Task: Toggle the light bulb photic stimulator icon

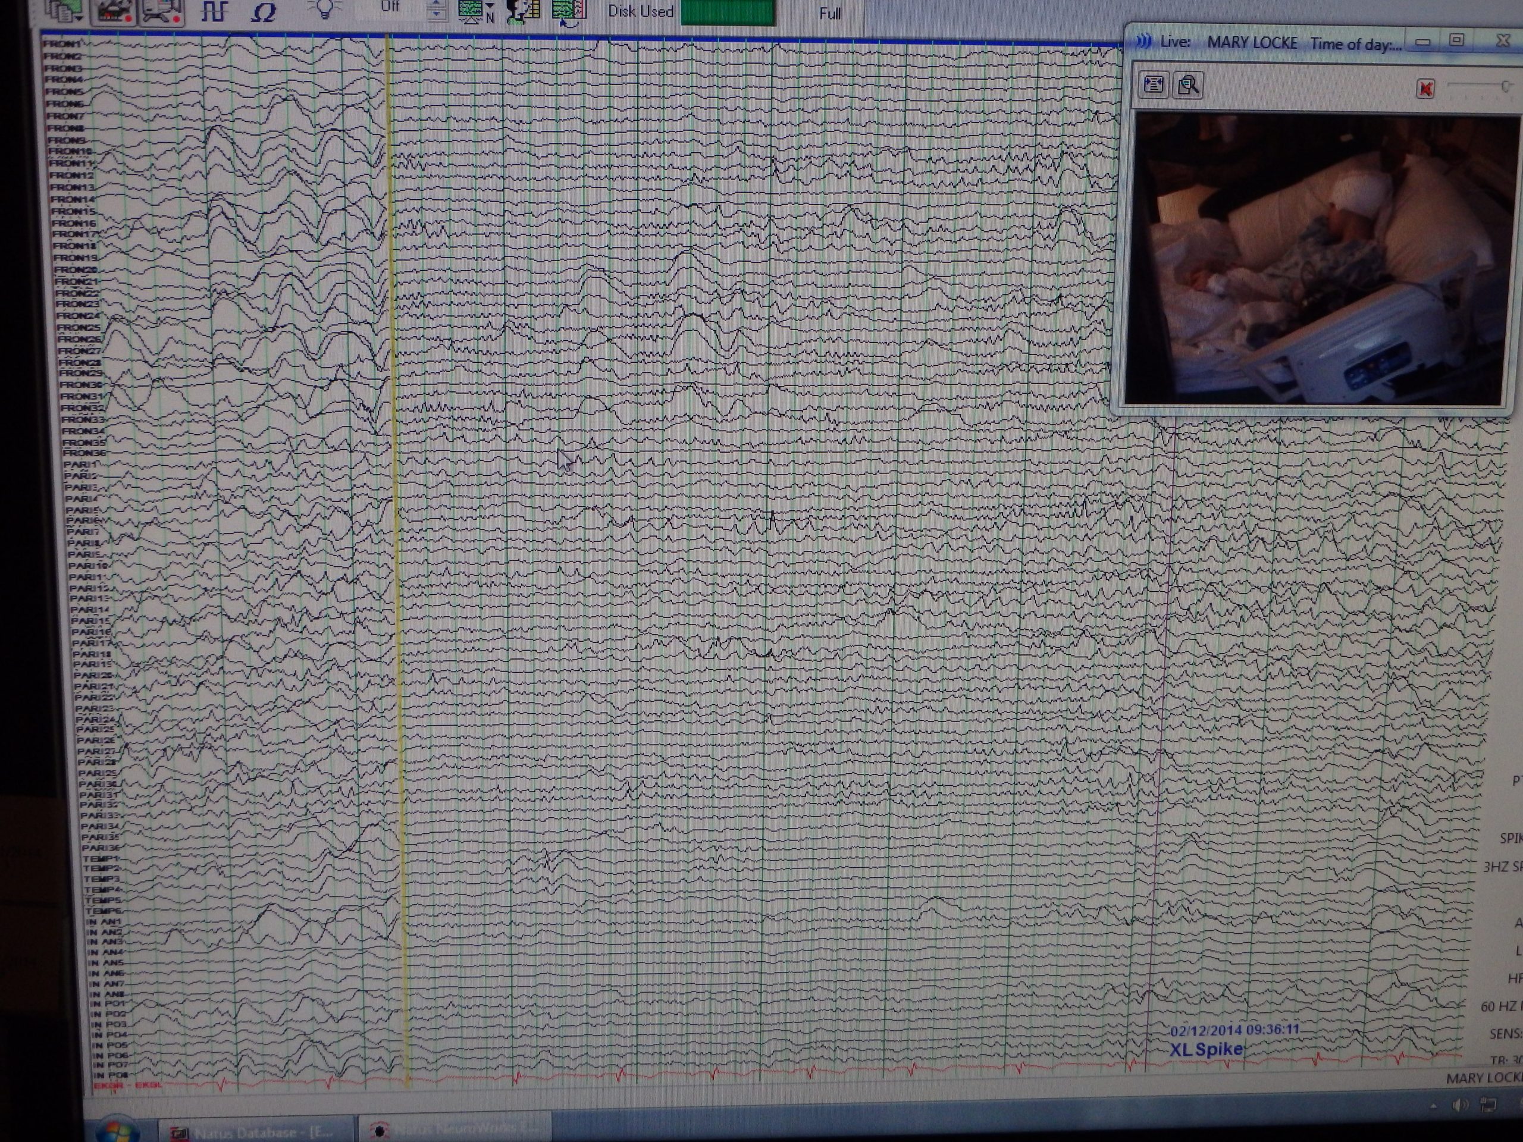Action: 324,8
